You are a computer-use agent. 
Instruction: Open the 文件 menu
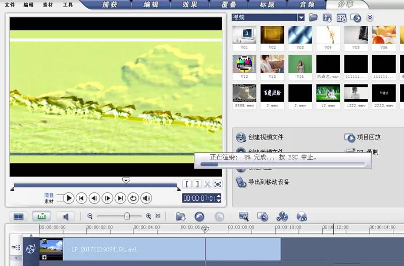tap(10, 5)
